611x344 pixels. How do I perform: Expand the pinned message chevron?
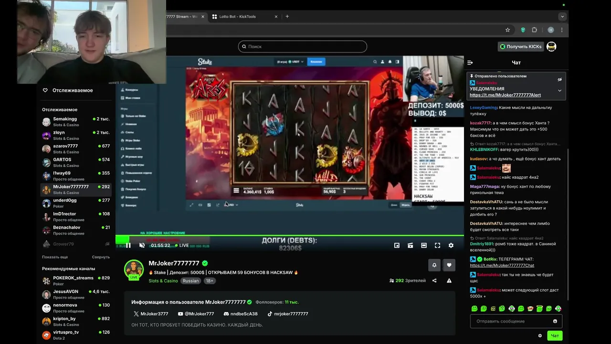tap(559, 90)
